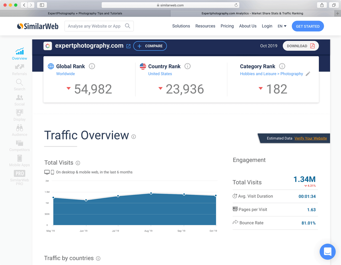Click the magnifier icon in search box
341x265 pixels.
(x=128, y=26)
